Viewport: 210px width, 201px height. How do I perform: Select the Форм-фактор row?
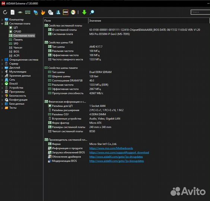74,123
